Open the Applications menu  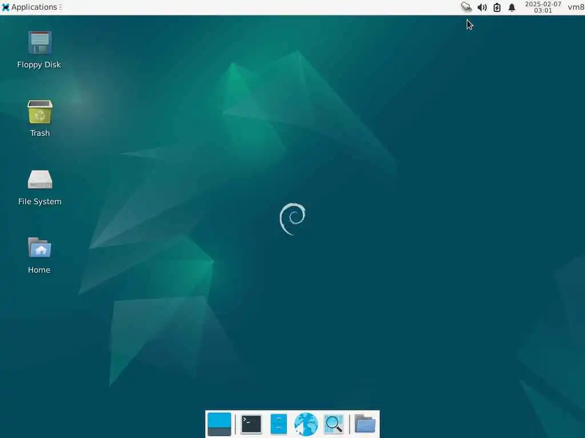coord(31,7)
